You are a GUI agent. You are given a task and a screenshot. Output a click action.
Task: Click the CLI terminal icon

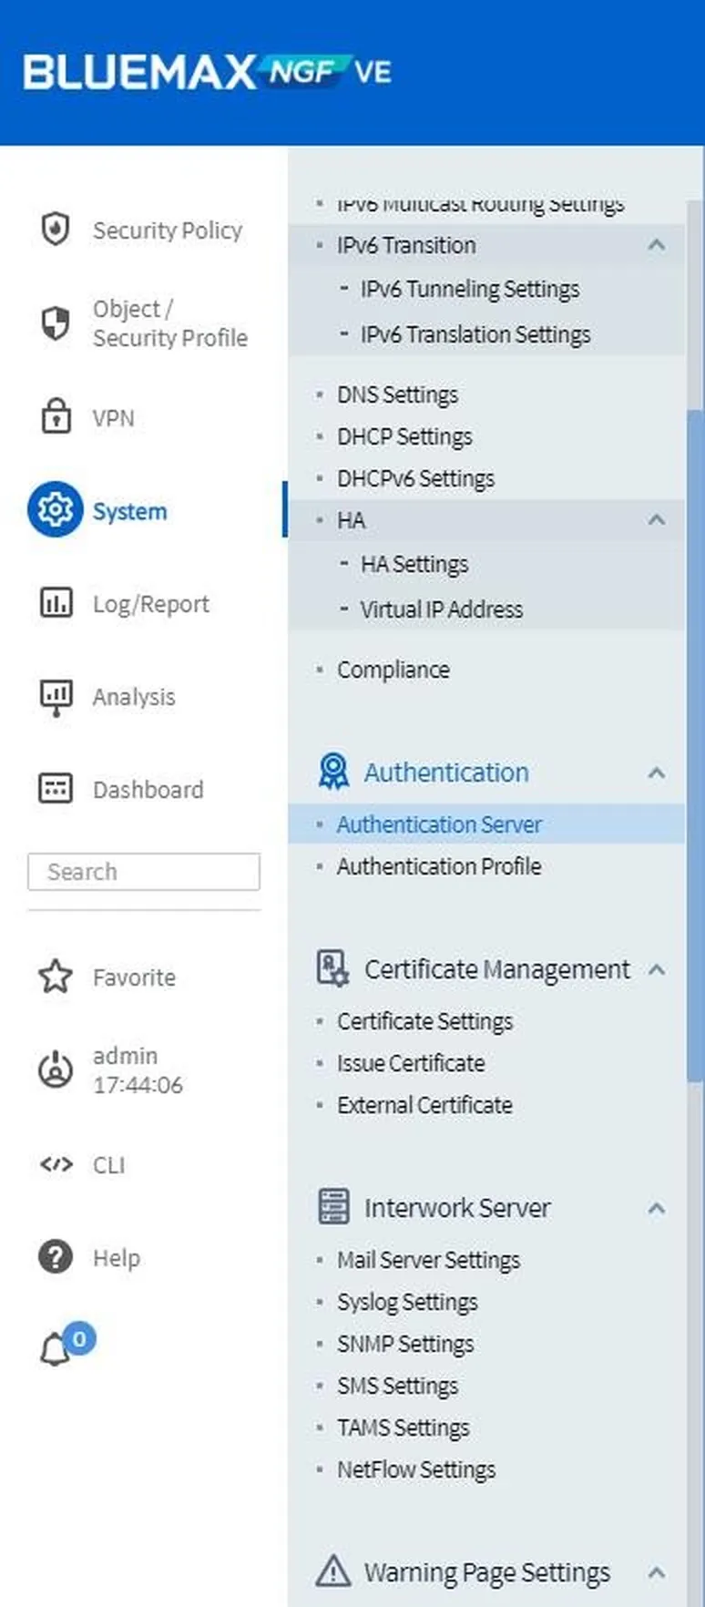[56, 1164]
